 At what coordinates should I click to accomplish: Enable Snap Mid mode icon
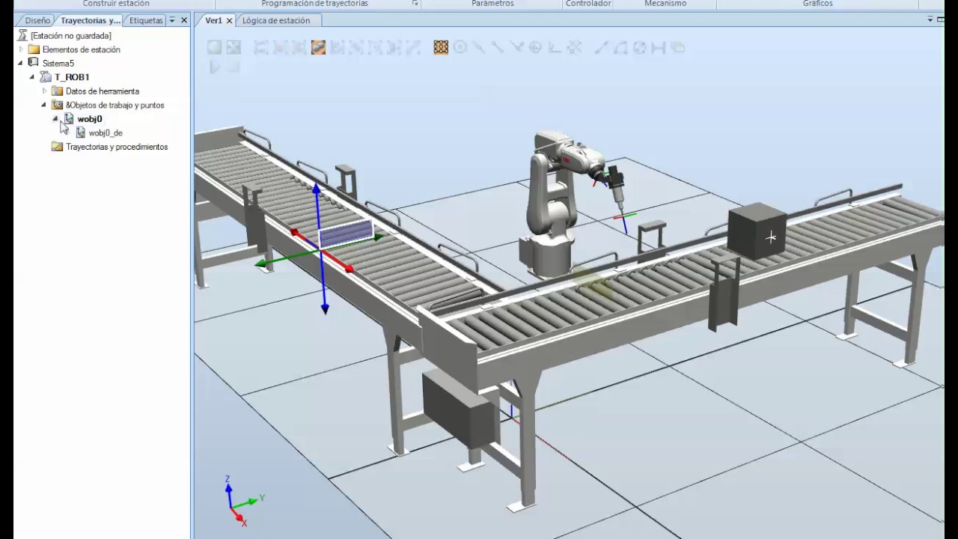pos(478,48)
